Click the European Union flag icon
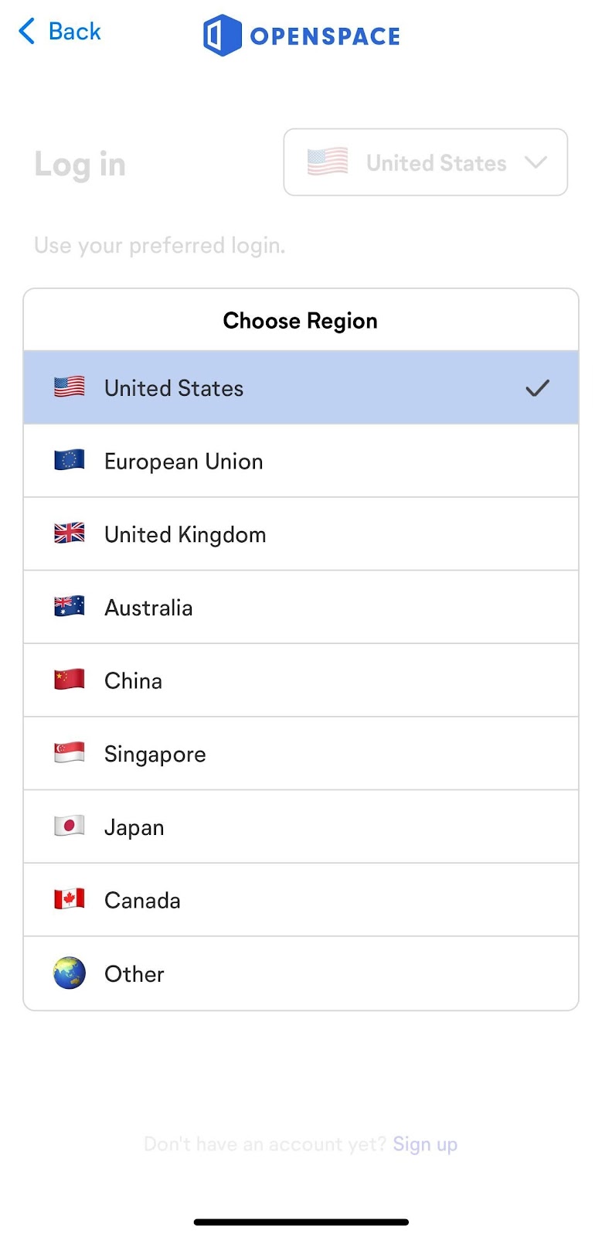This screenshot has height=1237, width=602. coord(70,461)
